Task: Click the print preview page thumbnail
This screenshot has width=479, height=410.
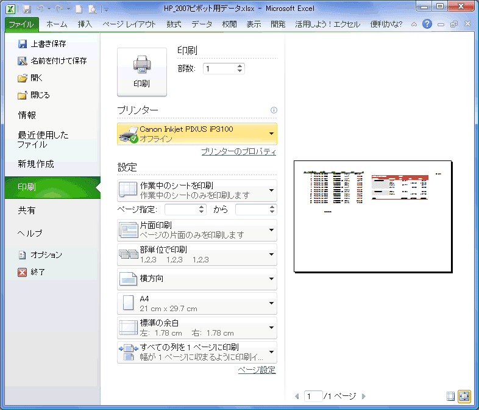Action: click(373, 217)
